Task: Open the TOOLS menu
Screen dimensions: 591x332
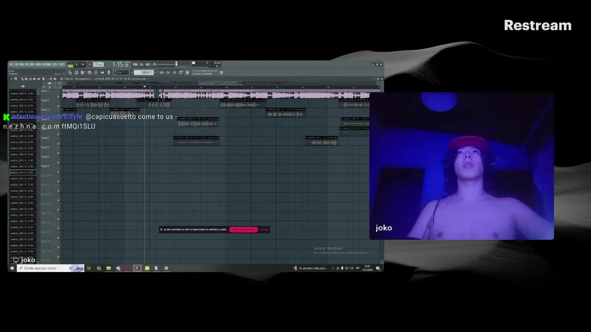Action: tap(55, 64)
